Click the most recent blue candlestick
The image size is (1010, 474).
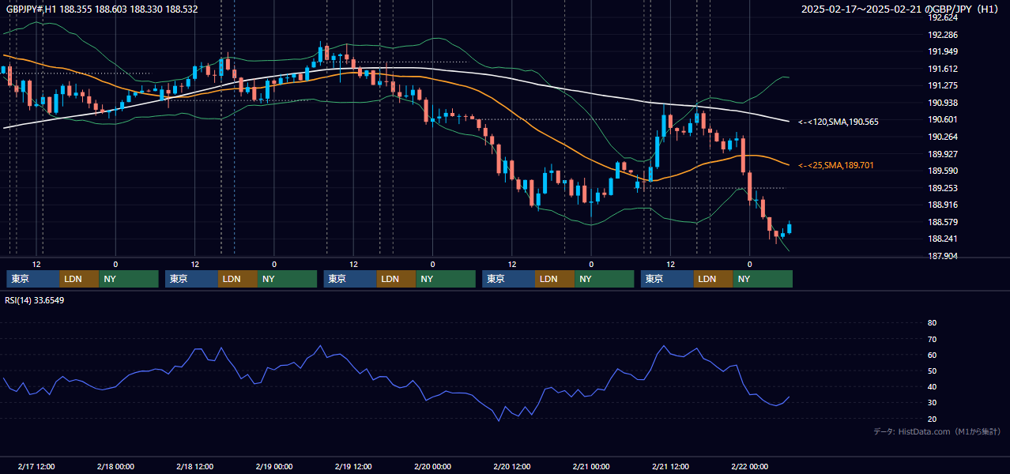(x=789, y=228)
